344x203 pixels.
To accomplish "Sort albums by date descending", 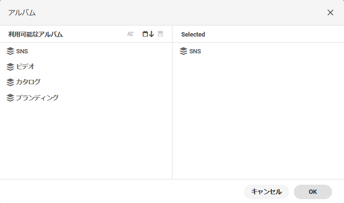I will [148, 34].
